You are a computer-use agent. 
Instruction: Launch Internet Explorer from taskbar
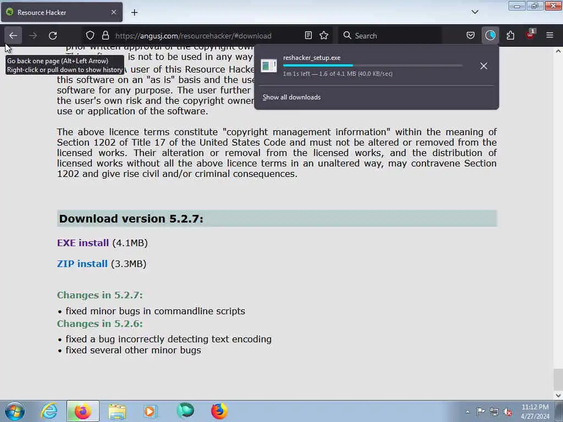[49, 411]
